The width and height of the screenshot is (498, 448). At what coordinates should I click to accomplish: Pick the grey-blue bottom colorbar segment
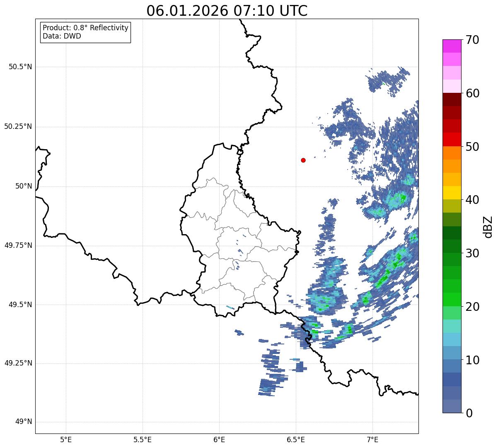[452, 406]
